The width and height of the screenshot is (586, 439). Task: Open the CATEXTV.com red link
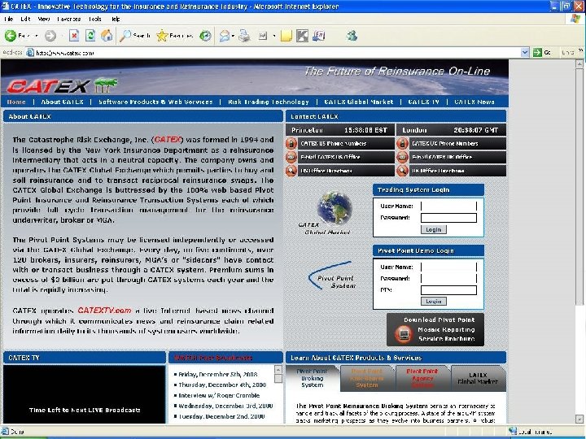104,311
